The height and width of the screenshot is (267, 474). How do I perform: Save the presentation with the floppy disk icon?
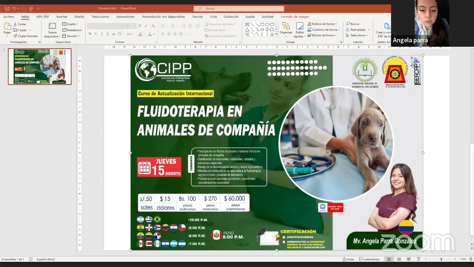coord(7,9)
